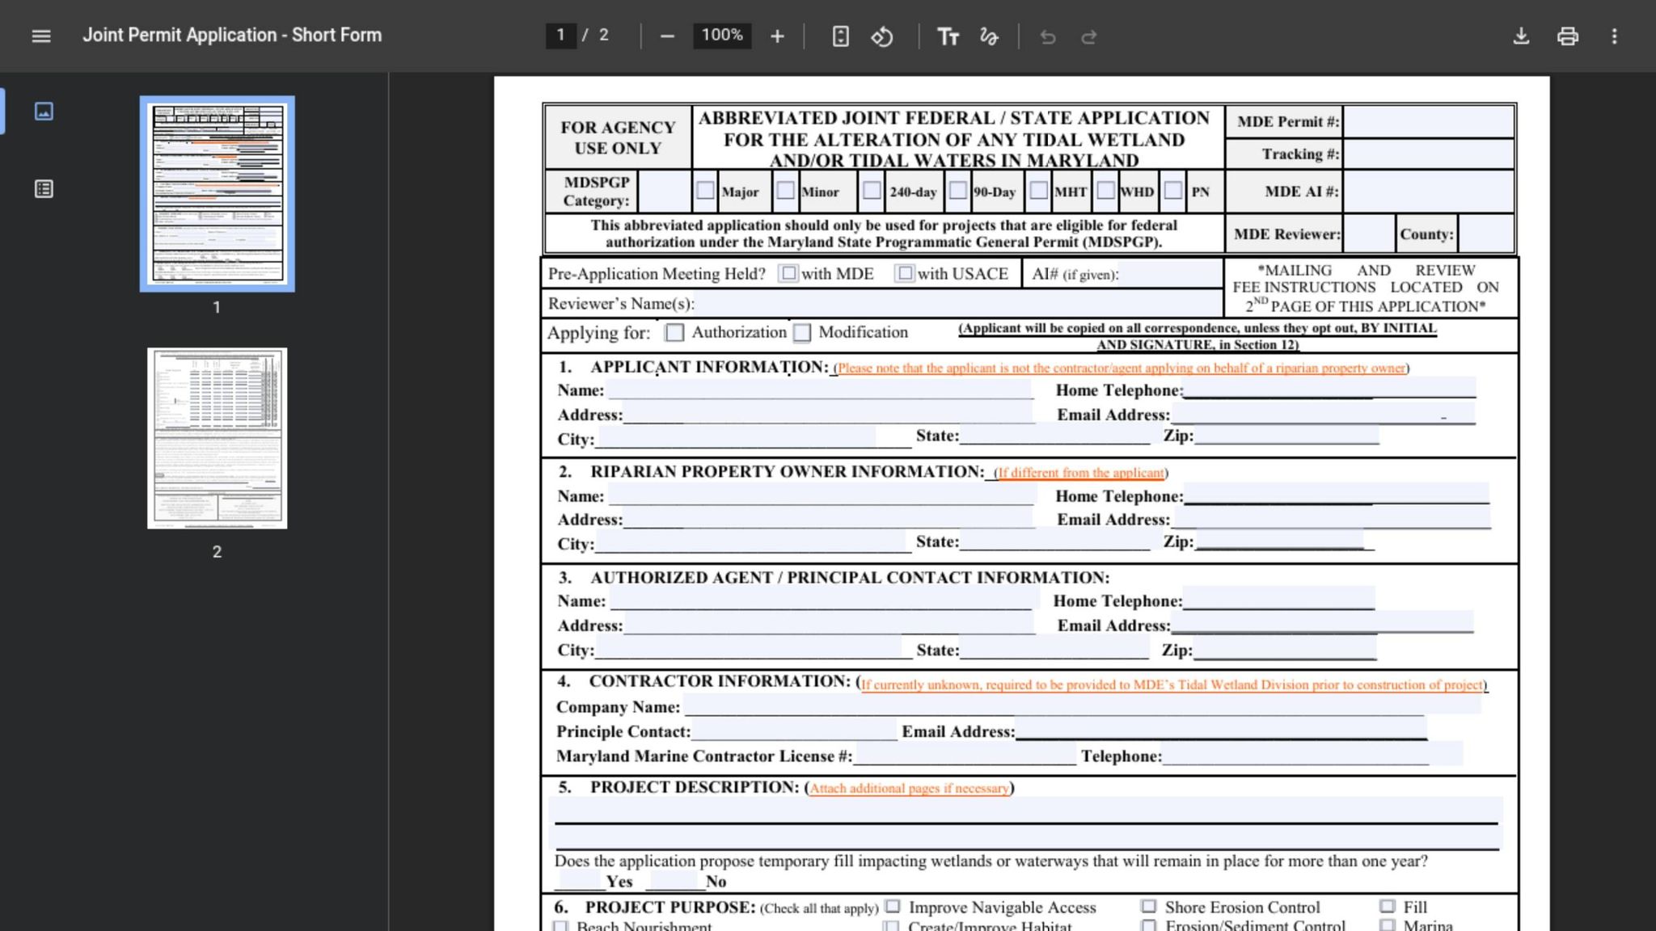Check the 'with MDE' meeting checkbox
Image resolution: width=1656 pixels, height=931 pixels.
788,273
